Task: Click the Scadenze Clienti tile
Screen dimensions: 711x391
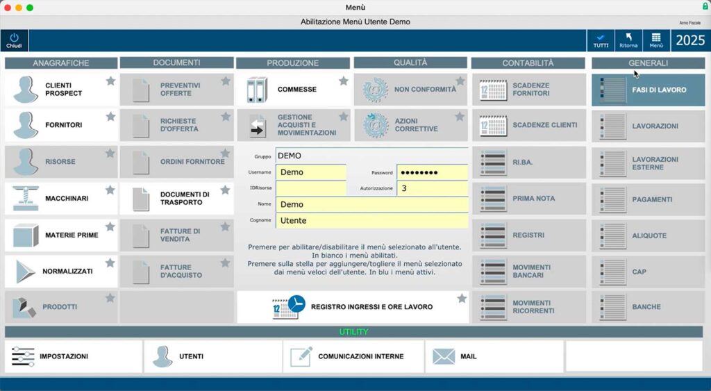Action: (x=528, y=125)
